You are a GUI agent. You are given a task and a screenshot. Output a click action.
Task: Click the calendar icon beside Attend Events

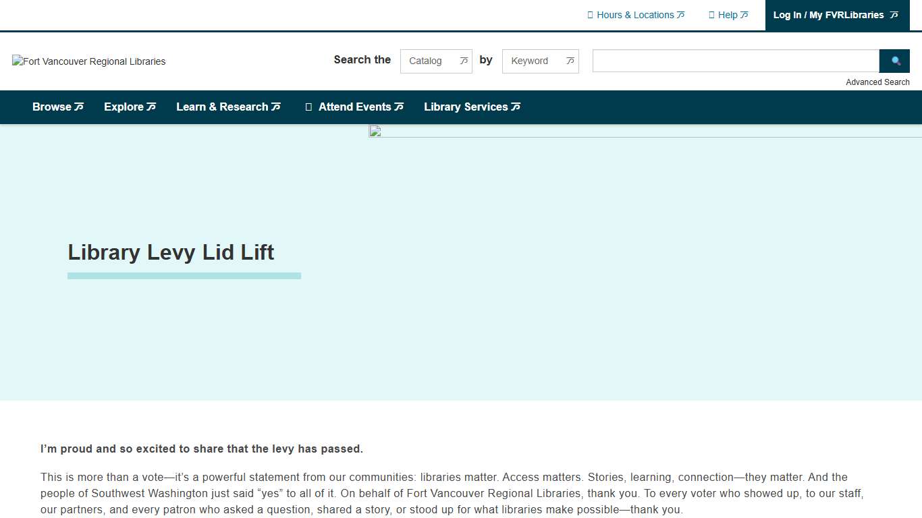click(x=308, y=107)
